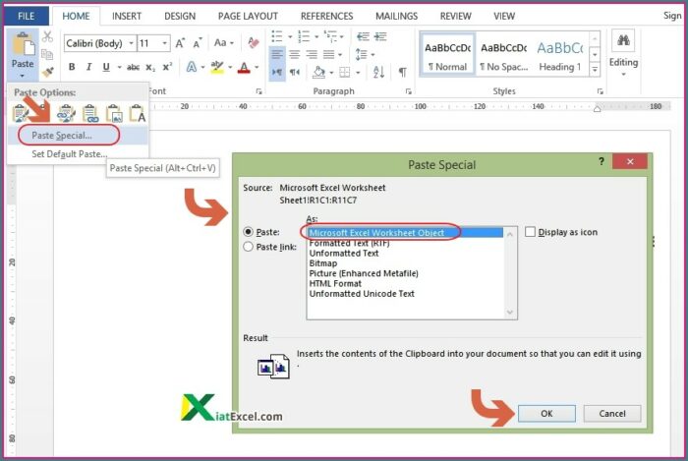Select HTML Format in As list

335,283
